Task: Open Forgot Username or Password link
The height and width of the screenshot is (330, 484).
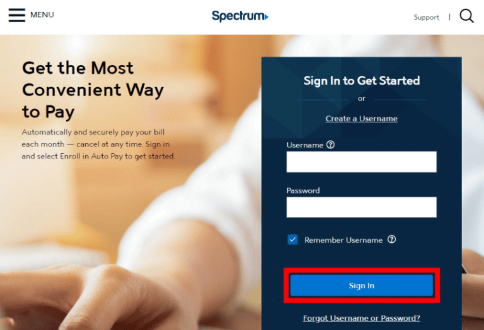Action: 362,318
